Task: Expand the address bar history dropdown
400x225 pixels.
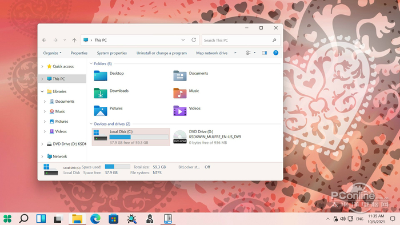Action: 183,40
